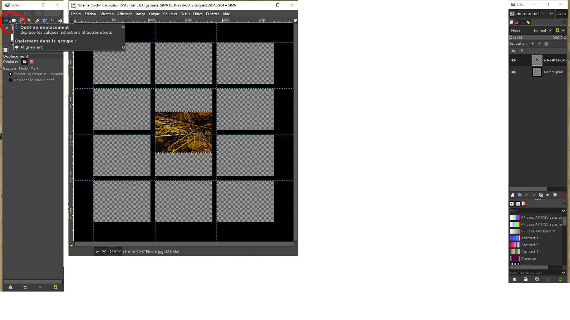Viewport: 570px width, 320px height.
Task: Open the Filtres menu
Action: coord(198,14)
